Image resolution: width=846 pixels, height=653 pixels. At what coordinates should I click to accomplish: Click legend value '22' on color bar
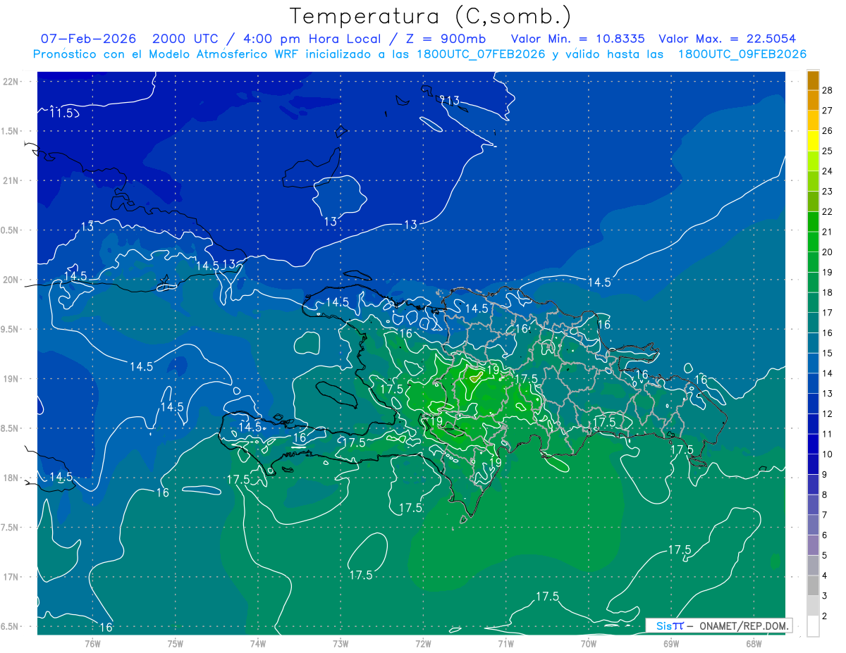click(828, 211)
